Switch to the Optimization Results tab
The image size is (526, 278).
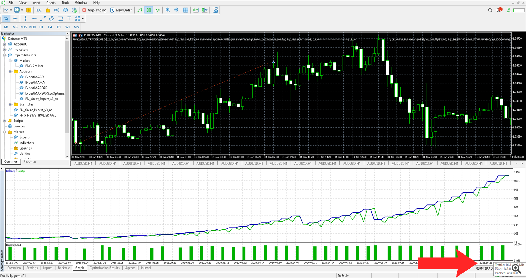coord(104,268)
